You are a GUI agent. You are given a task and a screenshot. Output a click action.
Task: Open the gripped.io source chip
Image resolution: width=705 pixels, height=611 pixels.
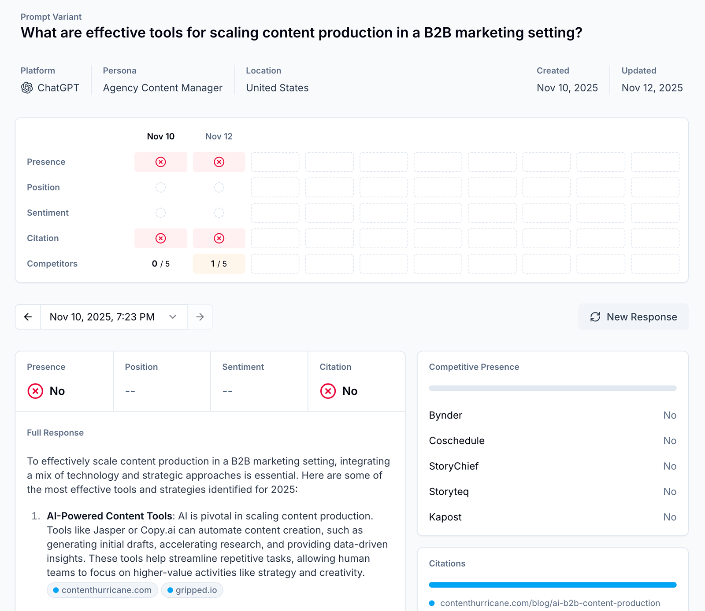coord(192,590)
